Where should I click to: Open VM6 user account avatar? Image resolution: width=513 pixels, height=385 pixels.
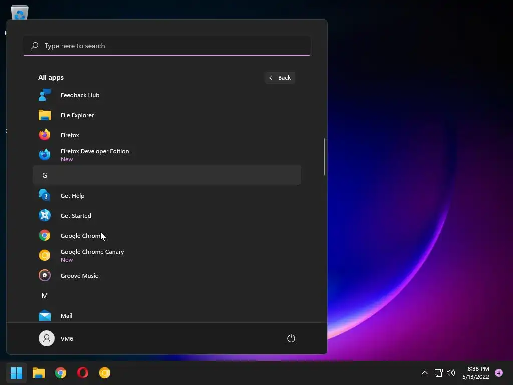pyautogui.click(x=47, y=338)
